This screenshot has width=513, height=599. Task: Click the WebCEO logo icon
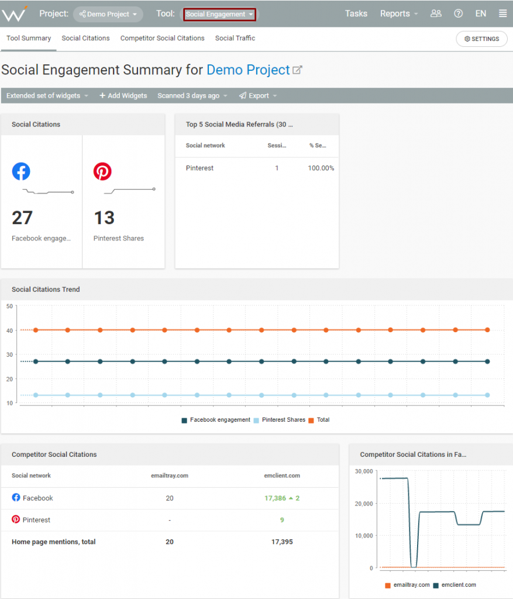pos(15,13)
